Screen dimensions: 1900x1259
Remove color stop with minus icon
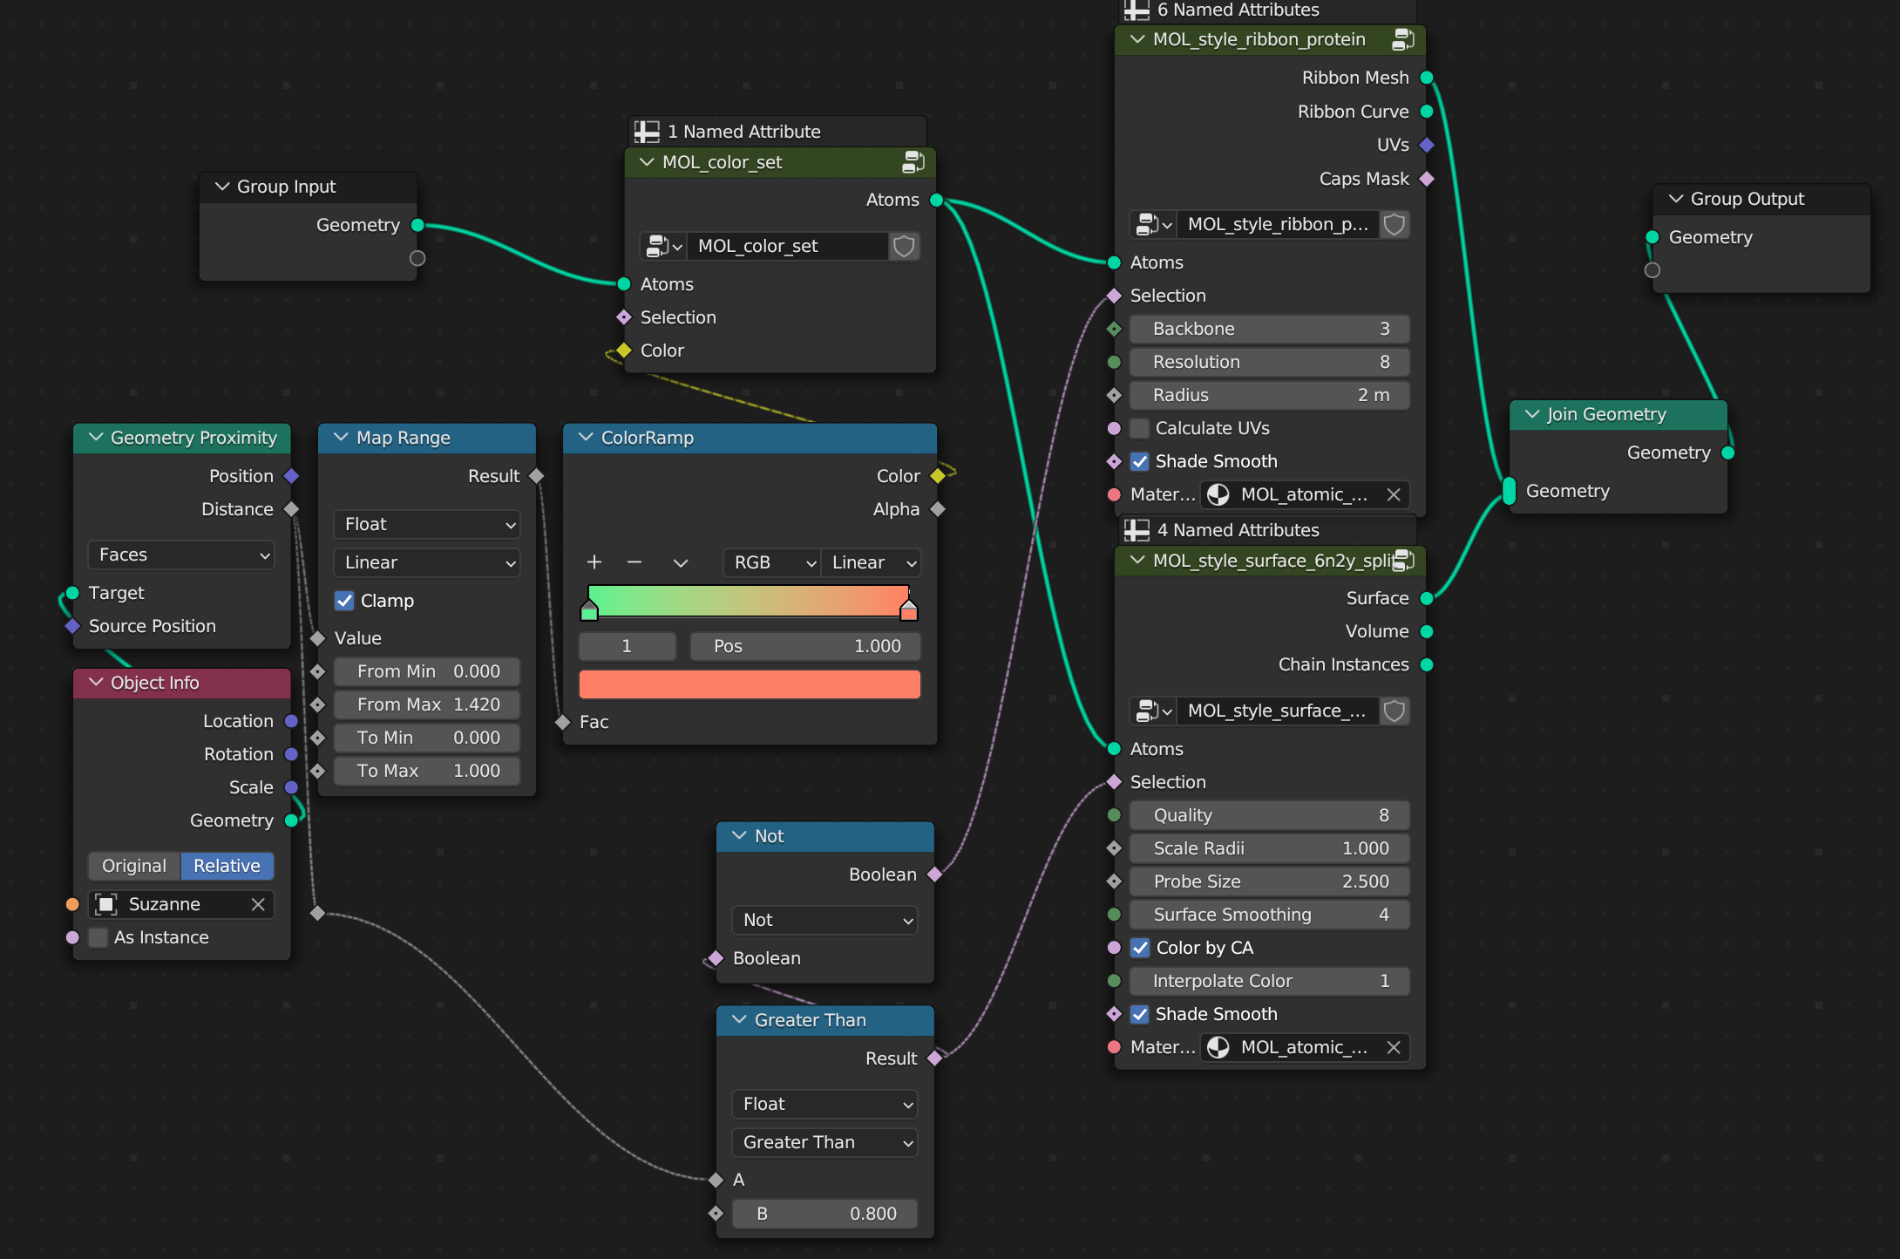coord(634,562)
